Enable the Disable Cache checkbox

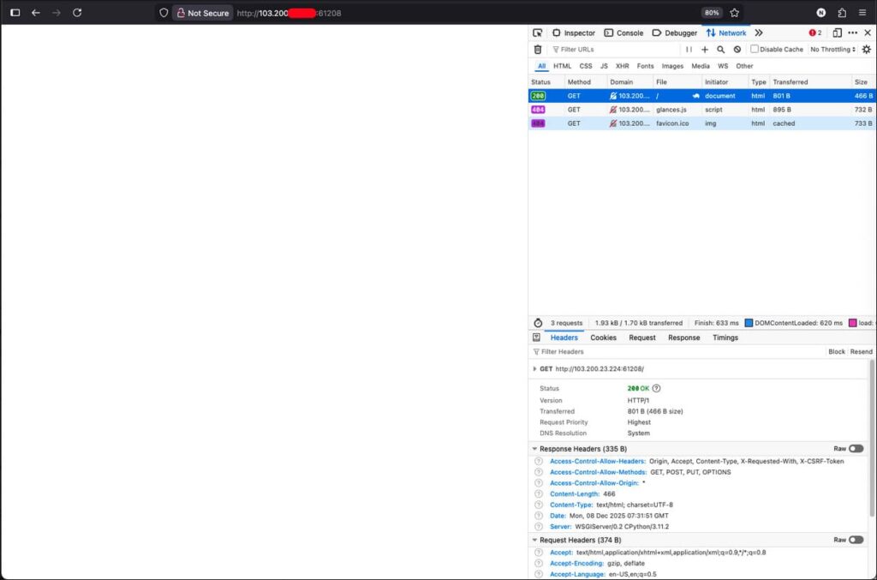pyautogui.click(x=755, y=50)
